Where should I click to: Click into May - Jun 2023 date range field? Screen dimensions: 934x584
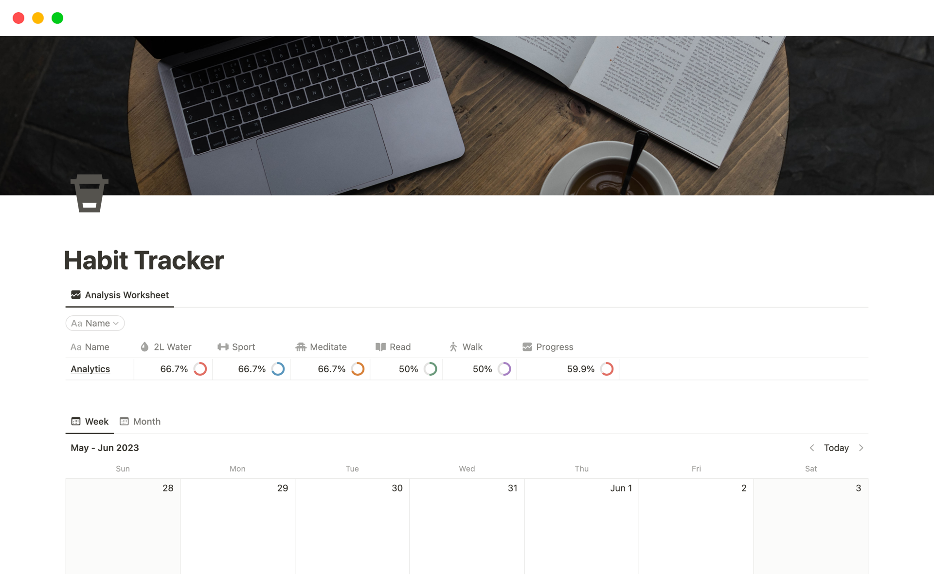point(104,447)
